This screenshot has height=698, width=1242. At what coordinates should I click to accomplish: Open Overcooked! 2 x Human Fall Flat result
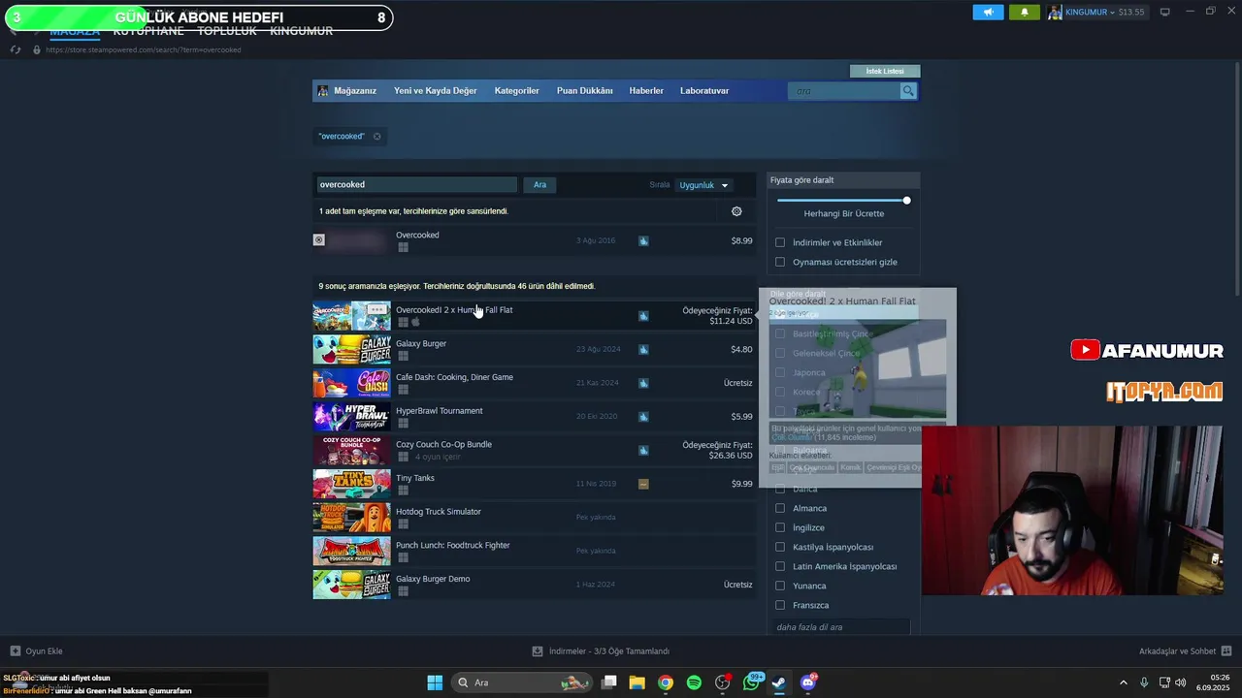pos(534,316)
